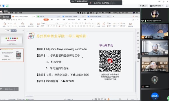169x101 pixels.
Task: Toggle superscript formatting
Action: tap(63, 26)
